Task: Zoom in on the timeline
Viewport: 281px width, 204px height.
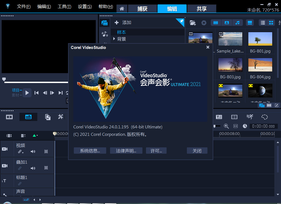Action: pos(226,126)
